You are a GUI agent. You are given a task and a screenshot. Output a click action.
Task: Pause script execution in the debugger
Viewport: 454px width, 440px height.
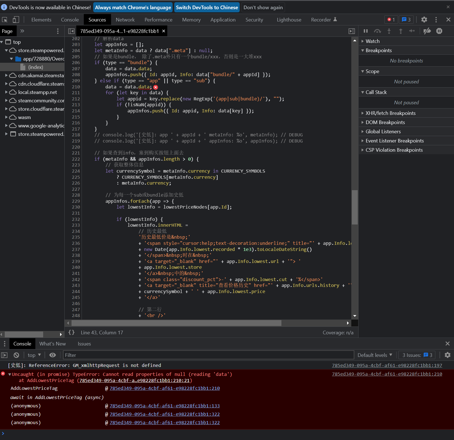tap(365, 31)
